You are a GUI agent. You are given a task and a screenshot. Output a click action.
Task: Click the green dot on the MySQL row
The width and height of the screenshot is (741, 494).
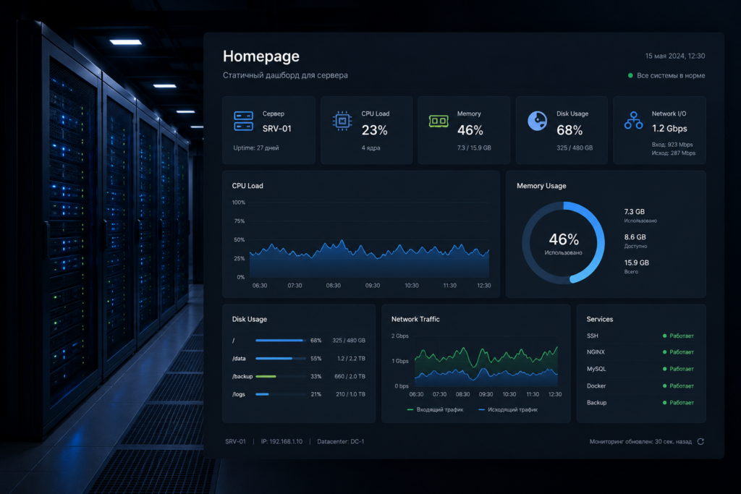(x=664, y=369)
